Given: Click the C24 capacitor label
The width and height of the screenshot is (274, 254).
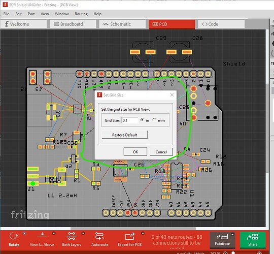Looking at the screenshot, I should 204,150.
